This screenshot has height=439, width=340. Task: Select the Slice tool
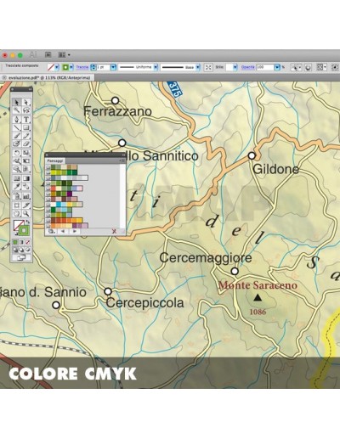click(26, 205)
